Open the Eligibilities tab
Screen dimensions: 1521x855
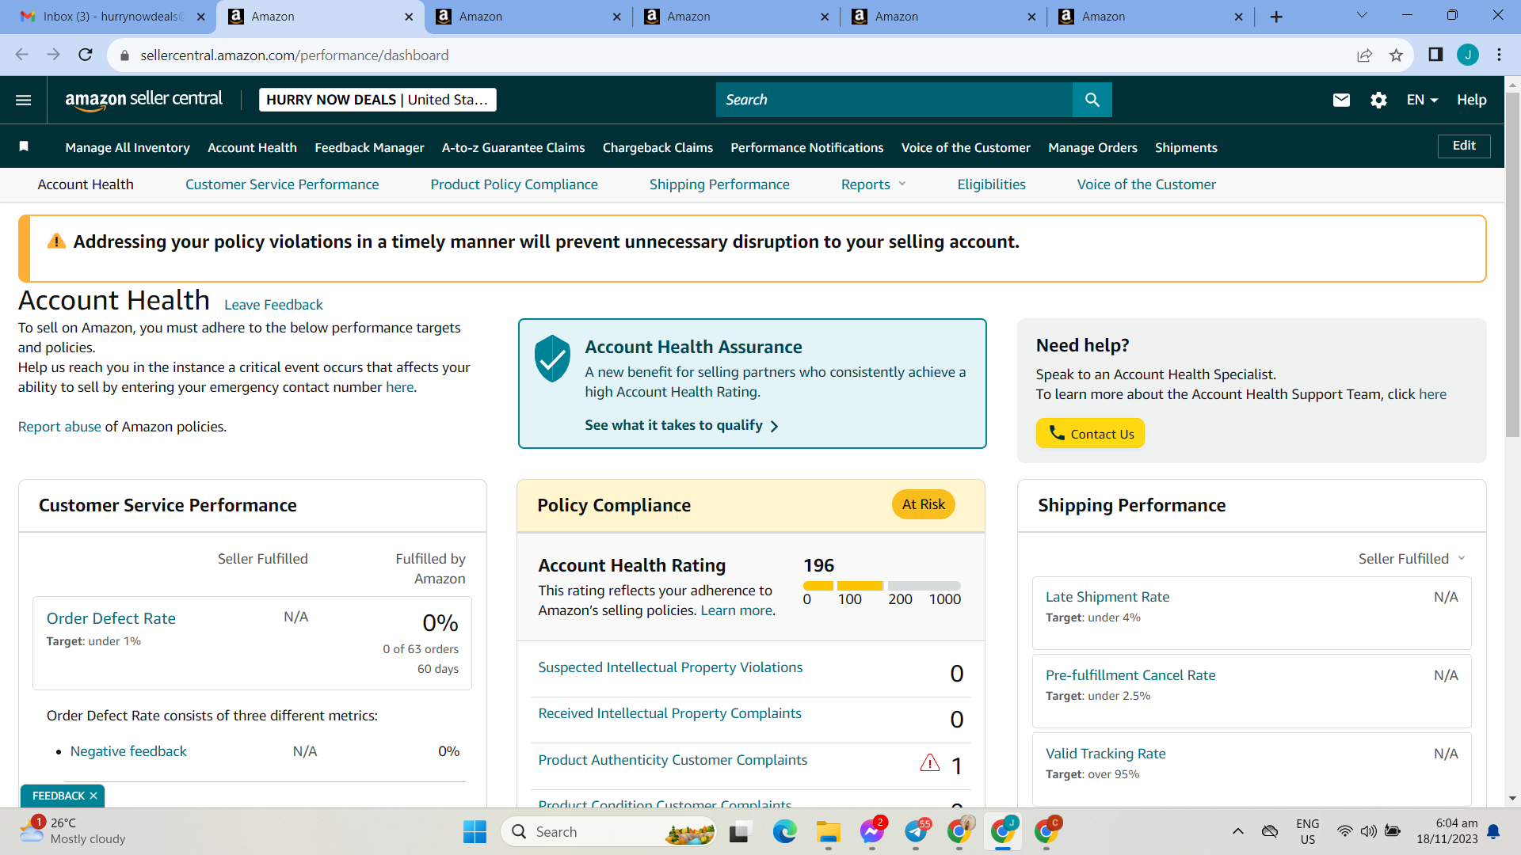[x=991, y=184]
